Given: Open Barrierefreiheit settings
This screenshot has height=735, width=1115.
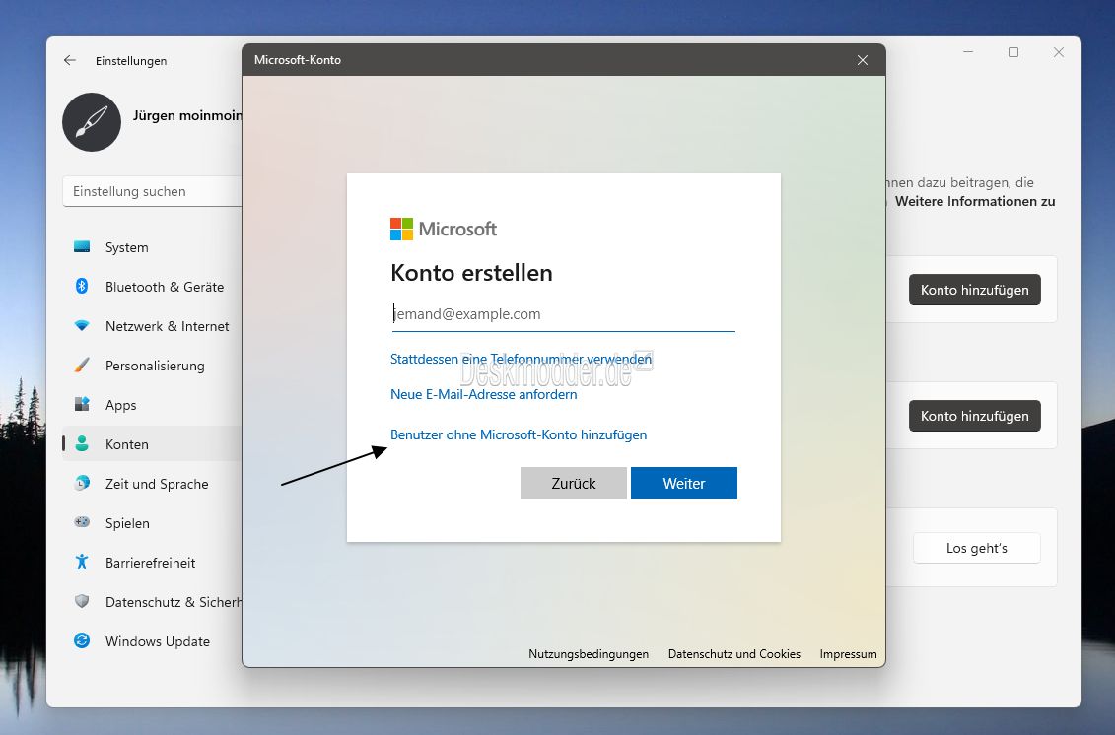Looking at the screenshot, I should (152, 563).
